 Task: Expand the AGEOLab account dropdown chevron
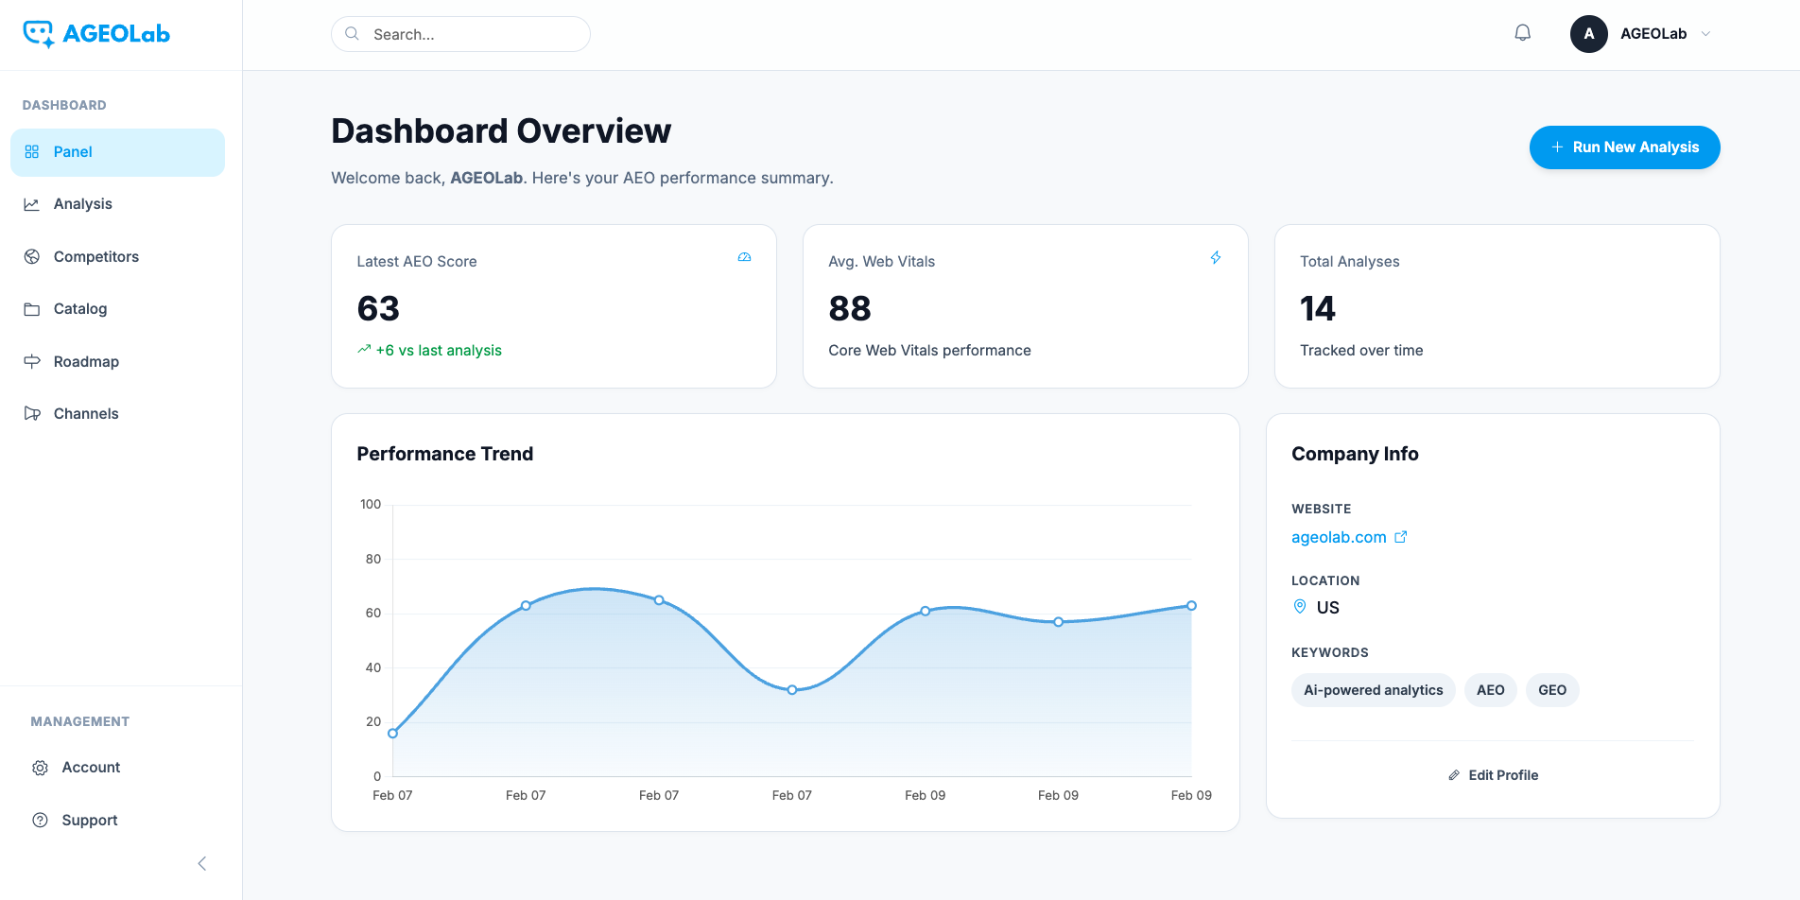pos(1706,34)
